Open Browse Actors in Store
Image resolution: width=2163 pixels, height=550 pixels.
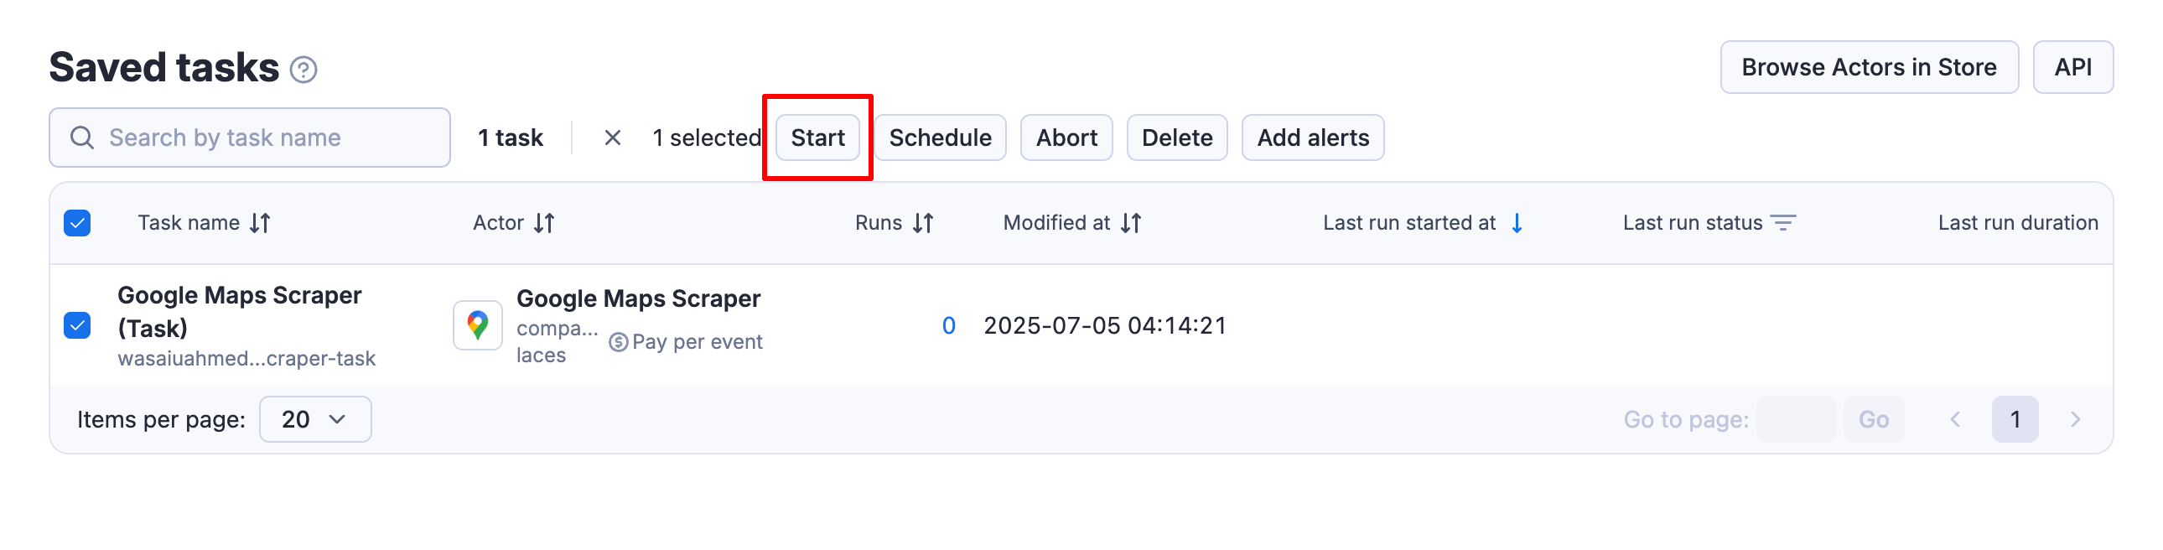click(x=1869, y=67)
